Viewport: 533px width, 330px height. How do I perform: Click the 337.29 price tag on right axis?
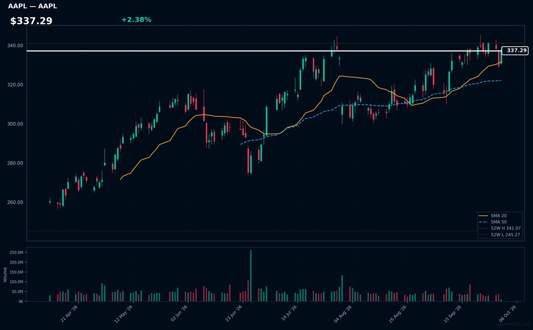pos(515,51)
